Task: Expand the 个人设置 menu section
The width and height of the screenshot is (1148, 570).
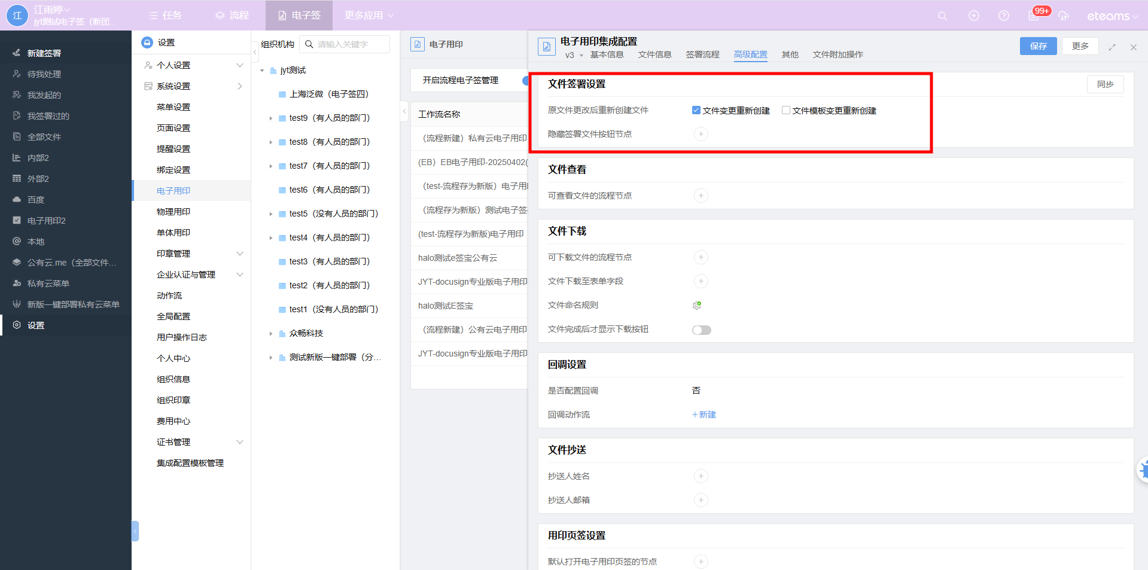Action: (240, 65)
